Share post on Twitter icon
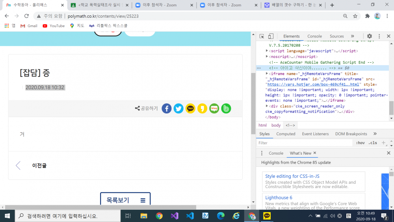 [x=178, y=108]
